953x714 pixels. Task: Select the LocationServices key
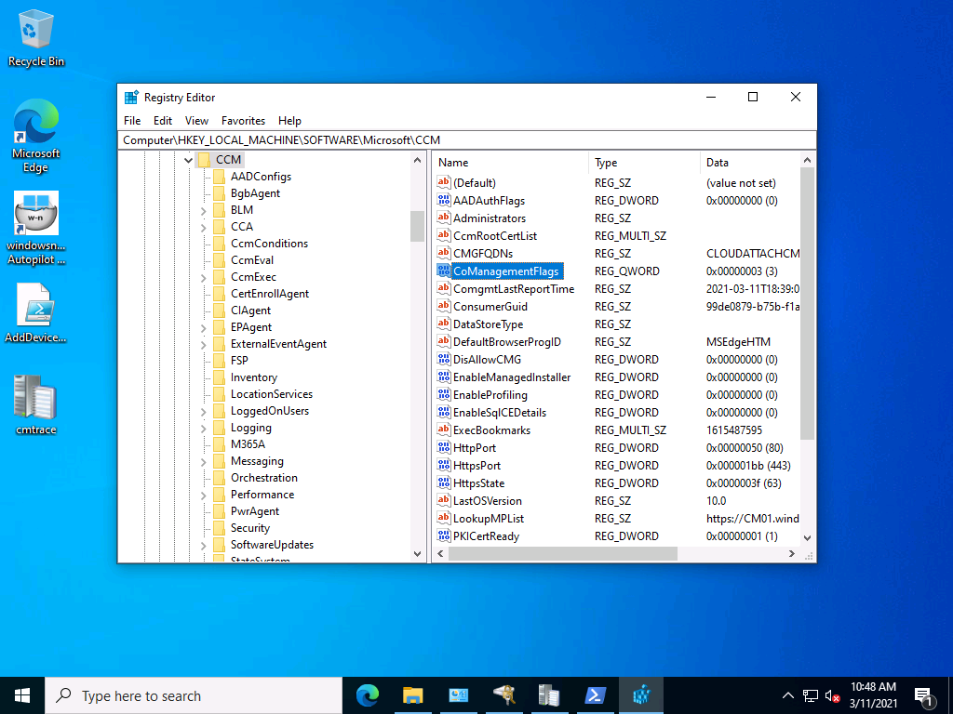271,394
